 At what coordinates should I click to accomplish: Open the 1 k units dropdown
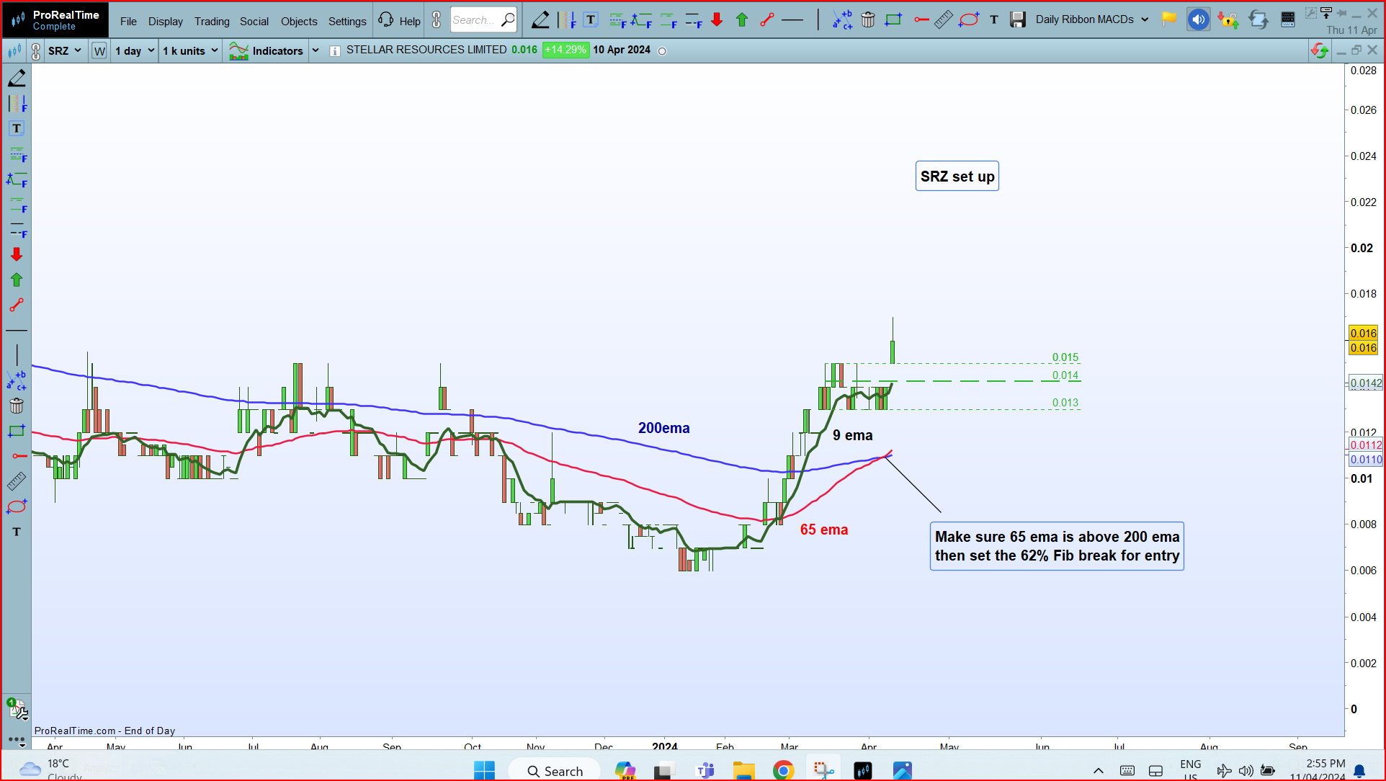pos(190,51)
